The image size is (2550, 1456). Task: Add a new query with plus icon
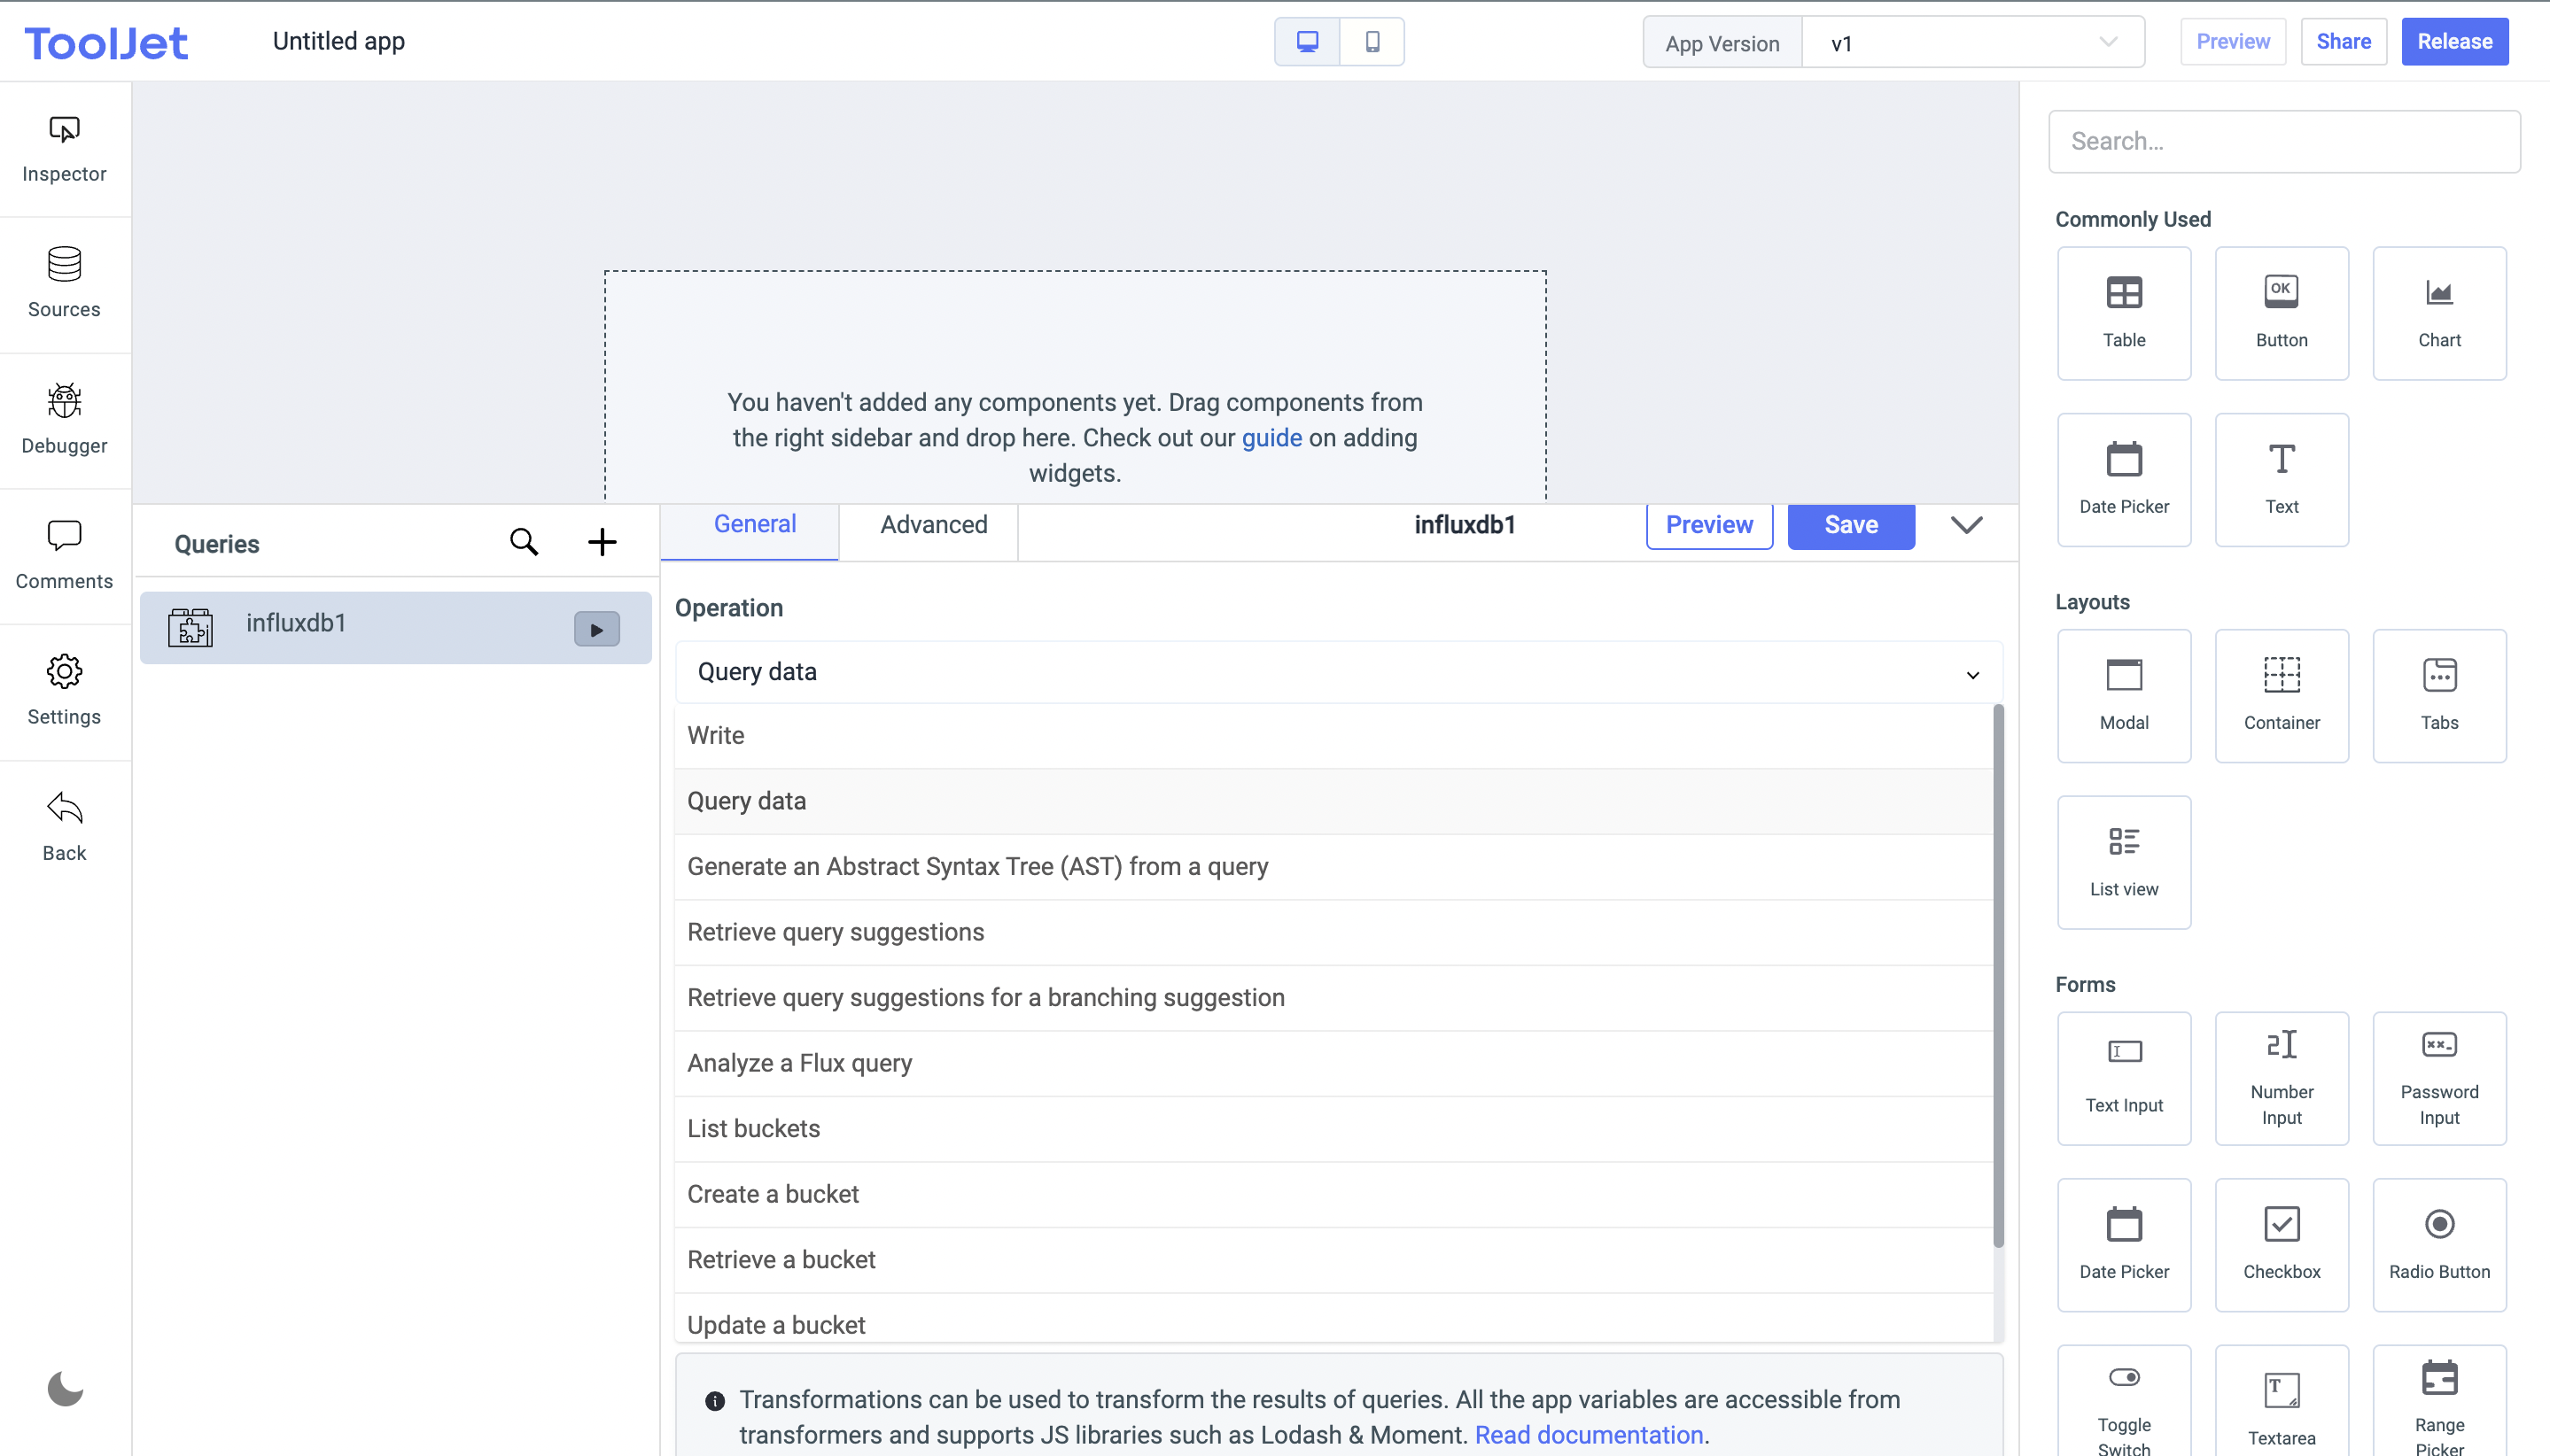pos(602,542)
